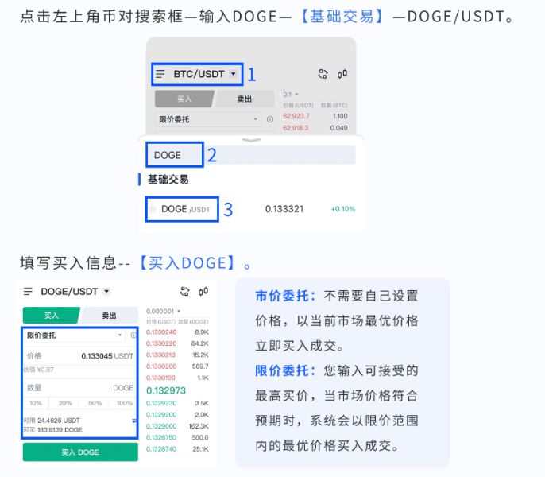The image size is (545, 477).
Task: Open candlestick chart icon in BTC/USDT panel
Action: [x=342, y=74]
